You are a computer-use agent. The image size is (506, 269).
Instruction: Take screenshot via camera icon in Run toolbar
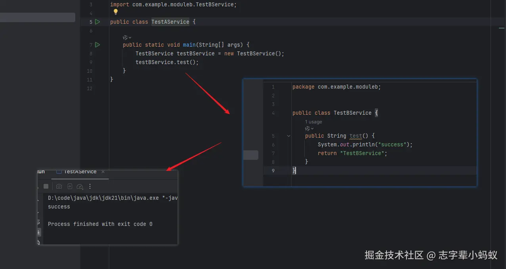point(59,186)
